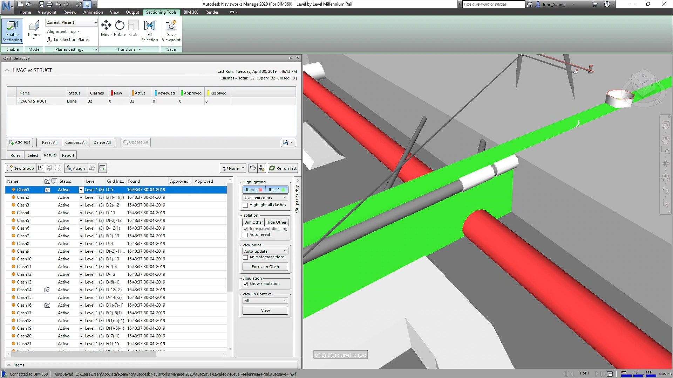Click the Hide Other button
The image size is (673, 378).
pos(276,222)
